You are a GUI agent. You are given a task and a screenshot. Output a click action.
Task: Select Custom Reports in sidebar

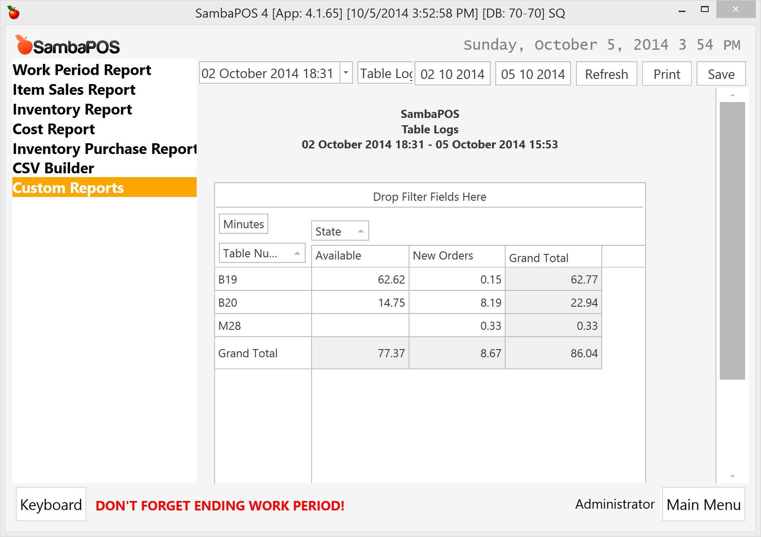[68, 188]
